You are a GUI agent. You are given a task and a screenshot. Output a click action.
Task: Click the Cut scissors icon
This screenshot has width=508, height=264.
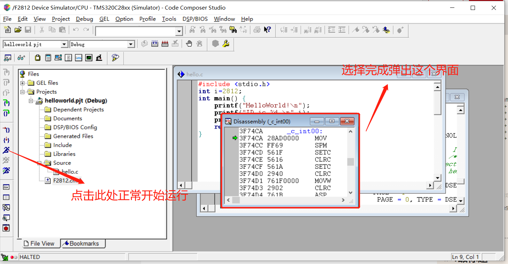pyautogui.click(x=42, y=30)
